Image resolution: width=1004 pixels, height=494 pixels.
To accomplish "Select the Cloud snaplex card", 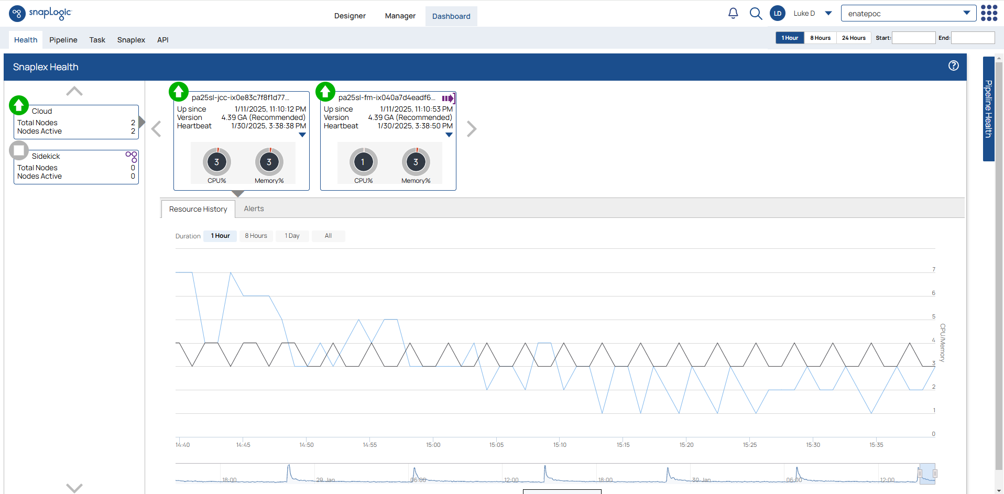I will tap(77, 122).
